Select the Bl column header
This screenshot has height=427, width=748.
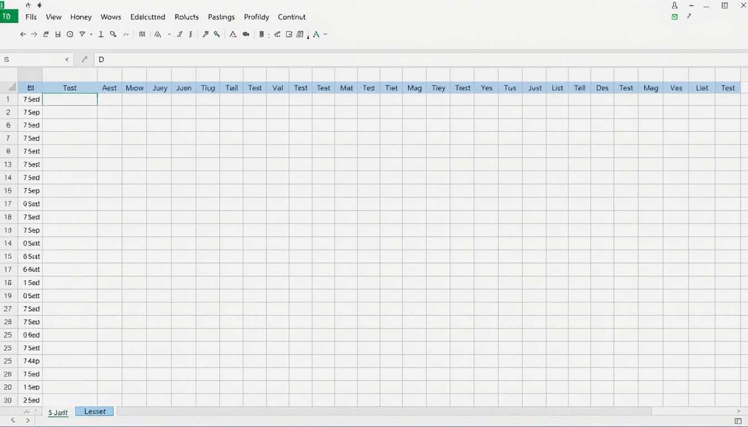pyautogui.click(x=31, y=88)
